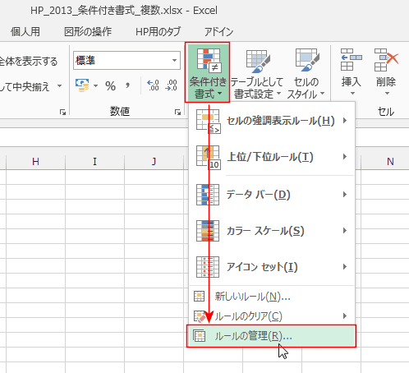This screenshot has width=409, height=373.
Task: Select ルールの管理(R) menu item
Action: tap(271, 336)
